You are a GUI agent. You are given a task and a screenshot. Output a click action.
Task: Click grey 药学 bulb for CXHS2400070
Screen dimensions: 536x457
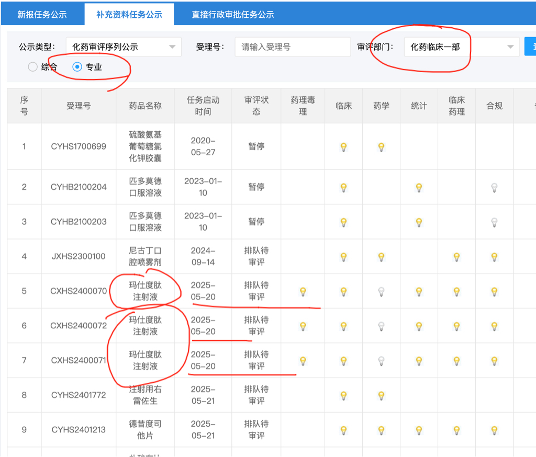[381, 292]
